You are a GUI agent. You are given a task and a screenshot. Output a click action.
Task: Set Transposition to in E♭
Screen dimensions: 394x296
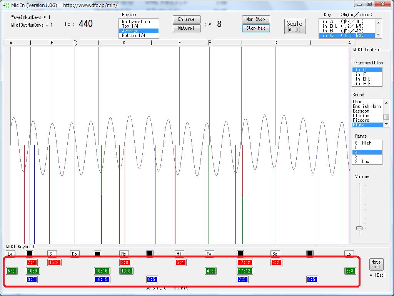click(x=367, y=84)
